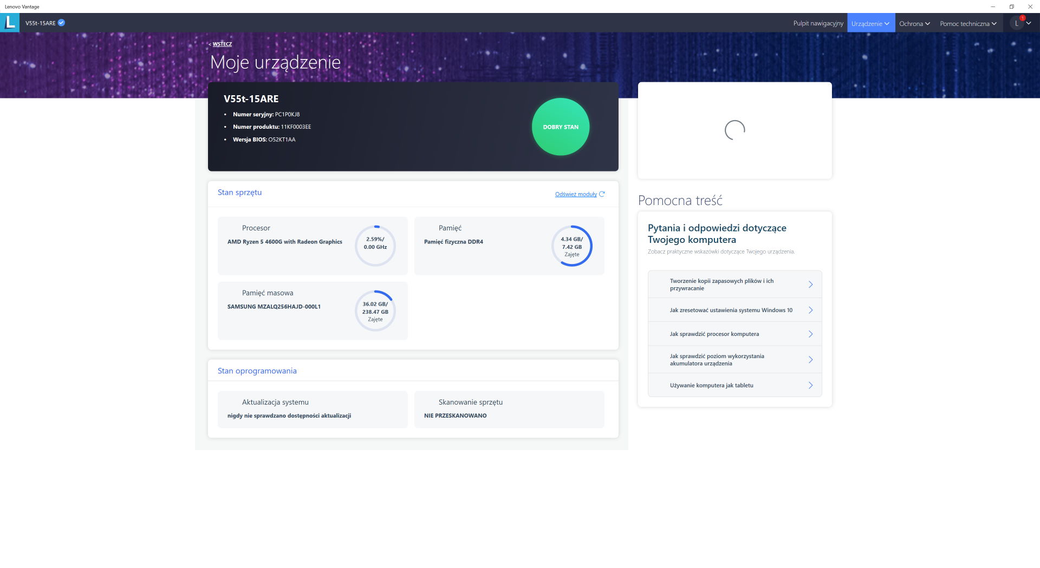1040x568 pixels.
Task: Restore down the Lenovo Vantage window
Action: coord(1011,6)
